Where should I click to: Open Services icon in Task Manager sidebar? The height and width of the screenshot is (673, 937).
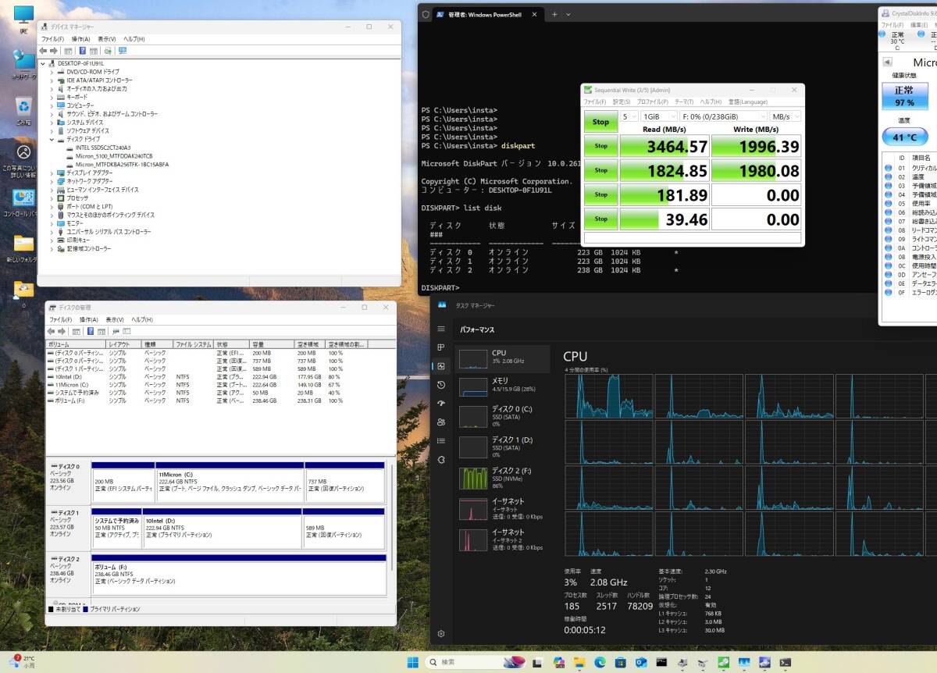pyautogui.click(x=441, y=460)
